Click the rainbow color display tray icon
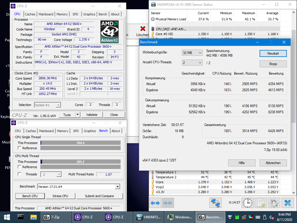Image resolution: width=297 pixels, height=223 pixels. [251, 217]
